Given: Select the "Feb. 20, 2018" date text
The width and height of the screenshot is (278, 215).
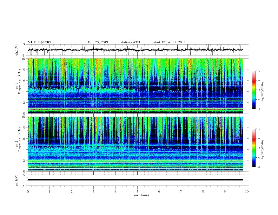Looking at the screenshot, I should (x=98, y=42).
